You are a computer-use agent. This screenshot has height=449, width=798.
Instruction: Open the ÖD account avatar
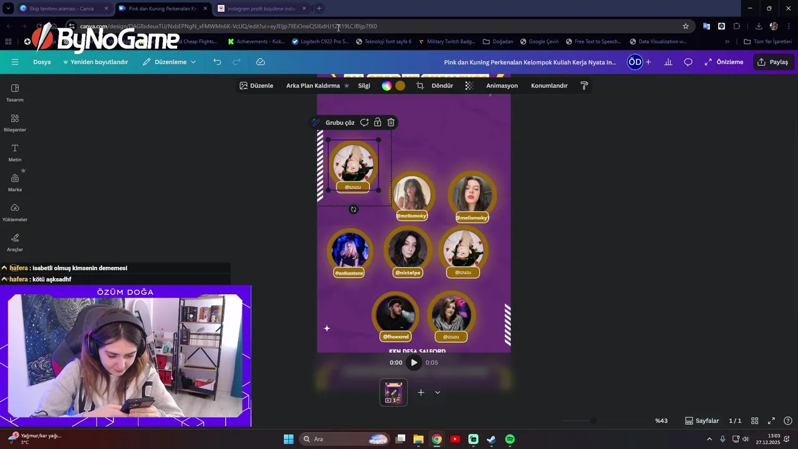(x=635, y=62)
